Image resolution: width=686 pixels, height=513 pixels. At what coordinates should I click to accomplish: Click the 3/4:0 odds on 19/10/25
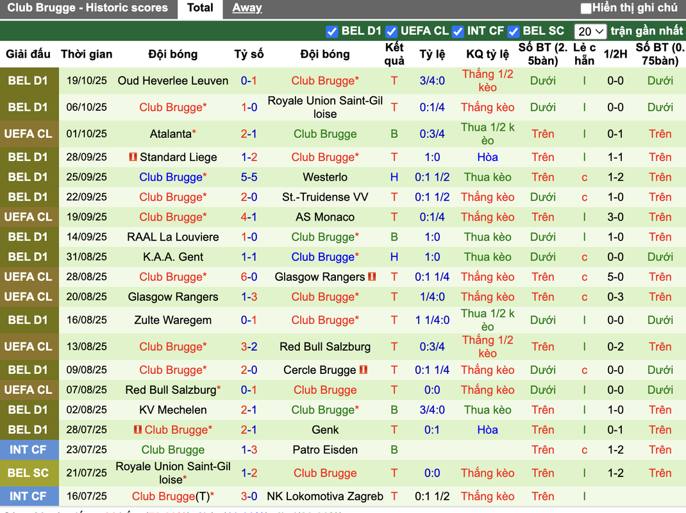[432, 81]
